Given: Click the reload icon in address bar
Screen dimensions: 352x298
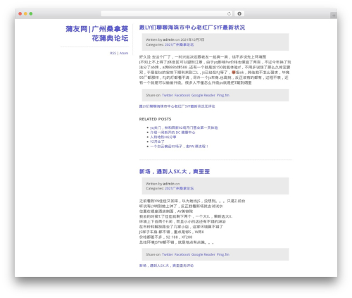Looking at the screenshot, I should [x=229, y=13].
